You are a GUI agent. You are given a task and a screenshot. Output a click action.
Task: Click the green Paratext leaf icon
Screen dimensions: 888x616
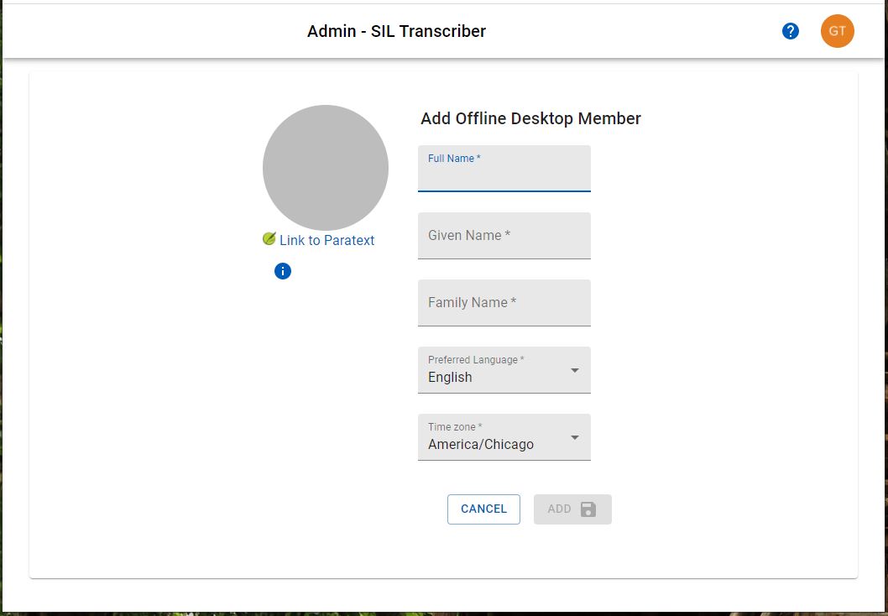click(x=269, y=238)
